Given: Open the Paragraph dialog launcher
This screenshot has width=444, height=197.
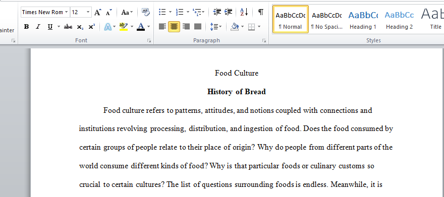Looking at the screenshot, I should [264, 41].
